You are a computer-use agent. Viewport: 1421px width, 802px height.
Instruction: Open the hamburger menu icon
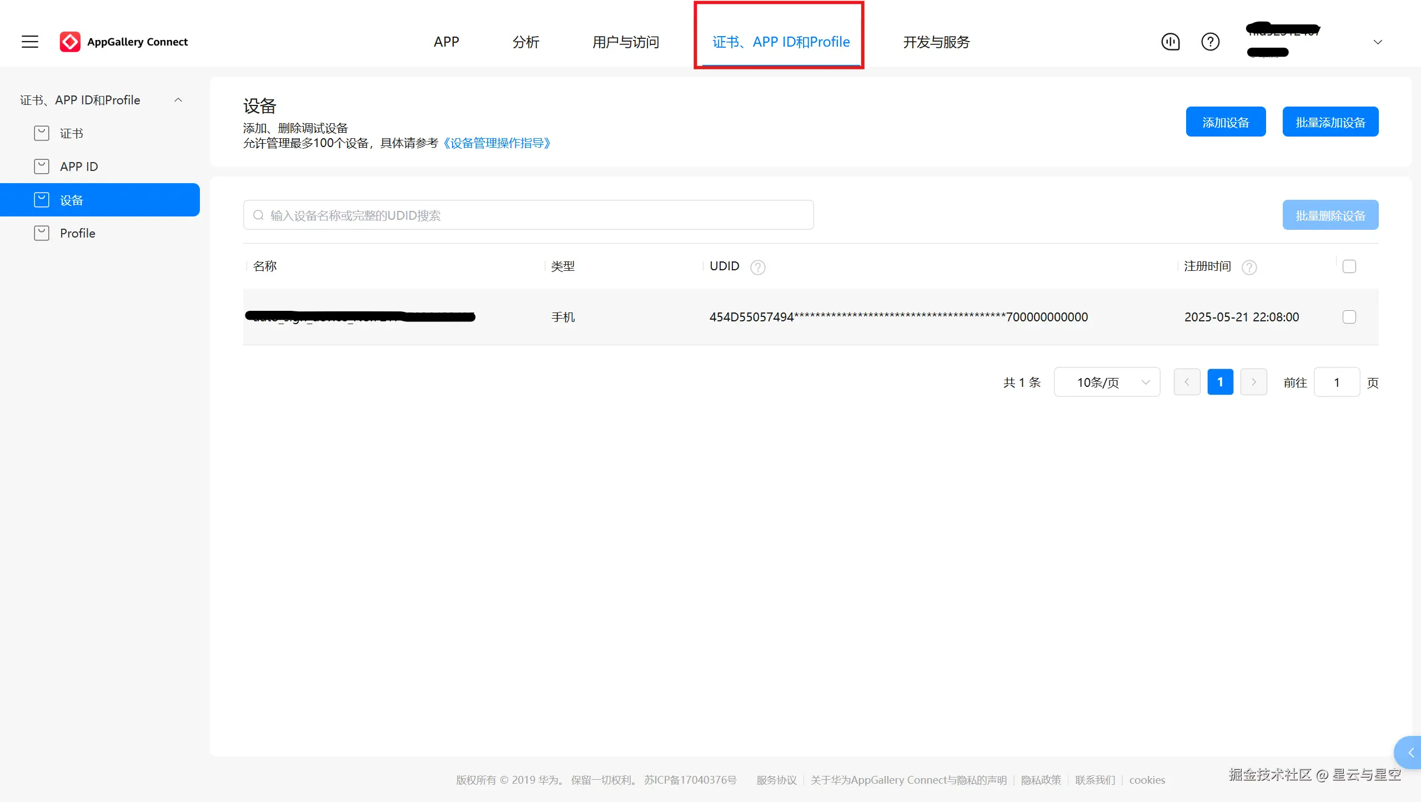point(30,42)
